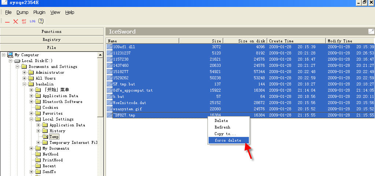
Task: Click file icon next to 1529262
Action: click(x=110, y=78)
